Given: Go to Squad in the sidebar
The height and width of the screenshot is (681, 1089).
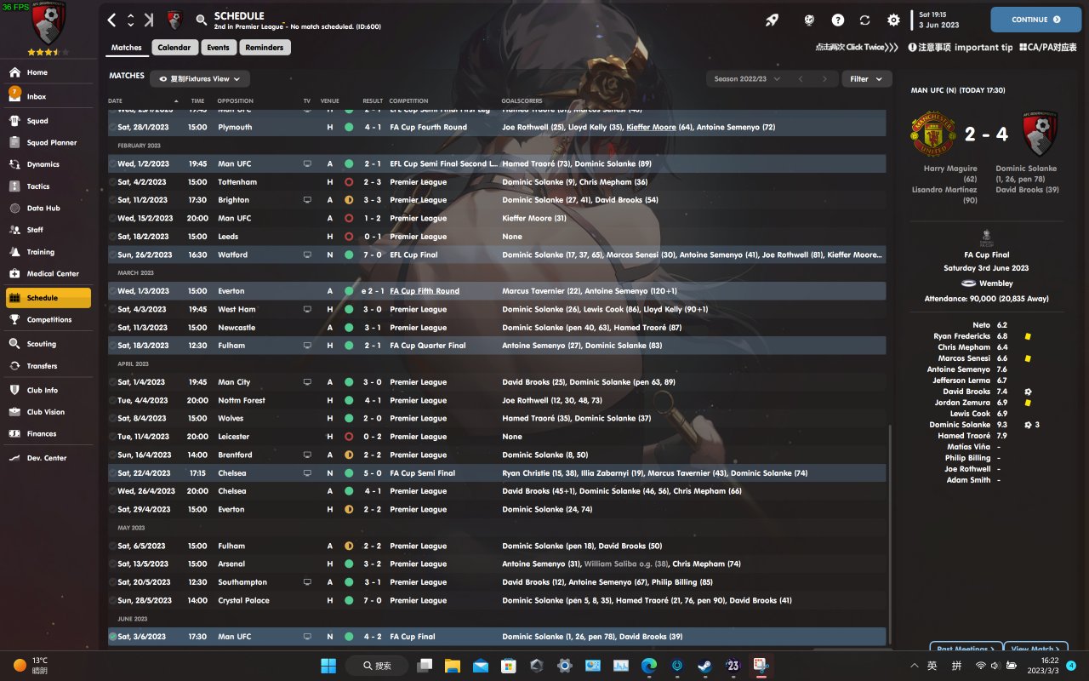Looking at the screenshot, I should click(x=48, y=121).
